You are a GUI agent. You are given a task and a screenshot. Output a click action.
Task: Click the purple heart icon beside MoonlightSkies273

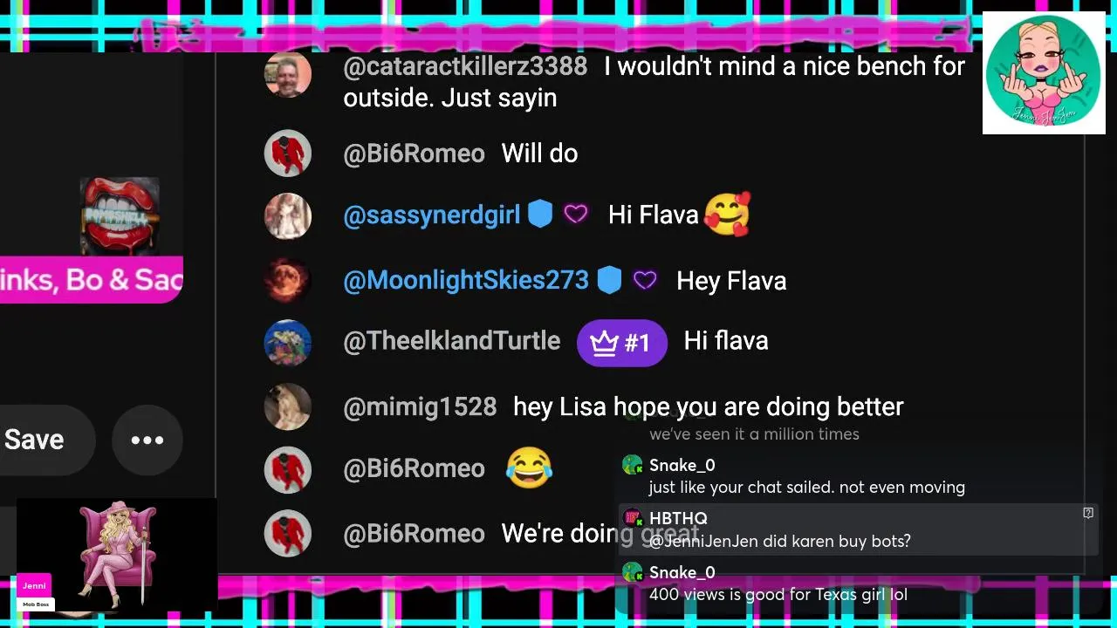tap(644, 280)
